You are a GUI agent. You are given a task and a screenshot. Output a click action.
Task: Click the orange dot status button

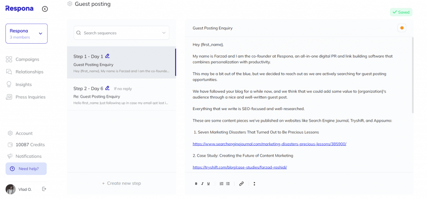point(402,28)
